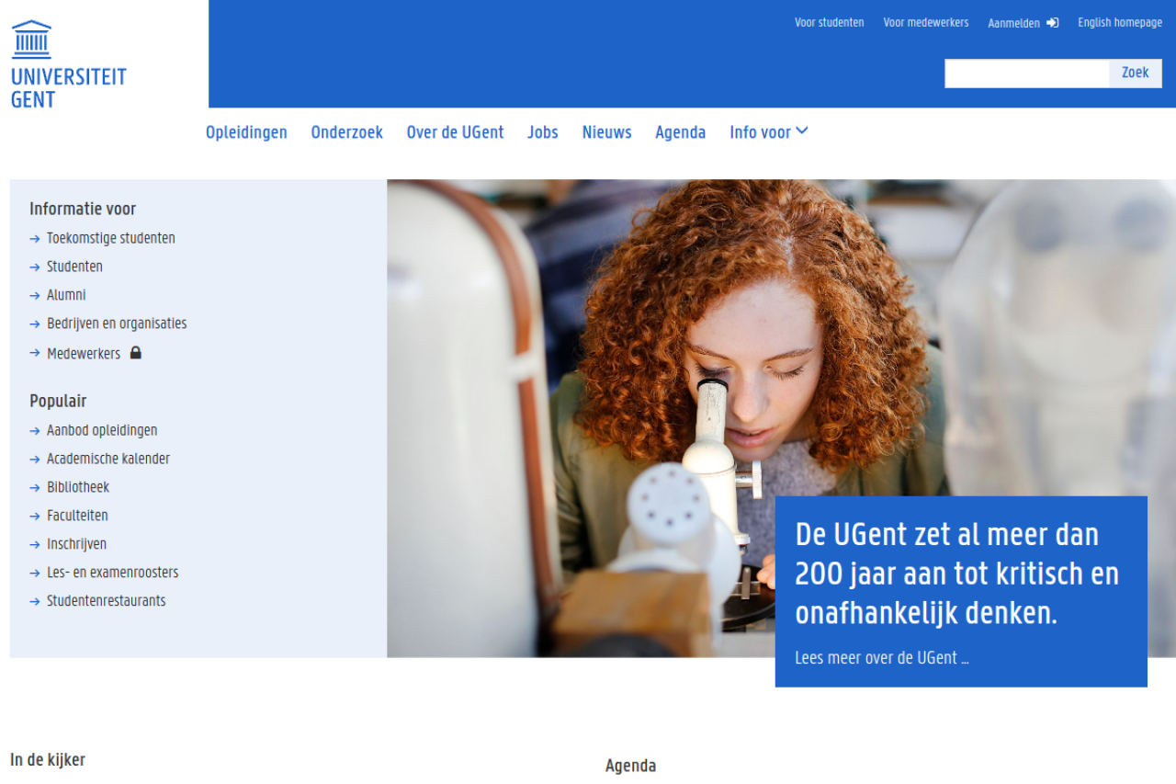Click the arrow icon before Bibliotheek
The width and height of the screenshot is (1176, 784).
click(x=35, y=488)
